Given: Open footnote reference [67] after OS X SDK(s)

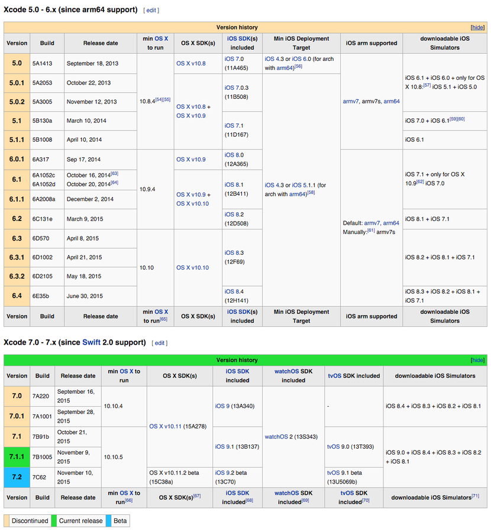Looking at the screenshot, I should [x=197, y=496].
